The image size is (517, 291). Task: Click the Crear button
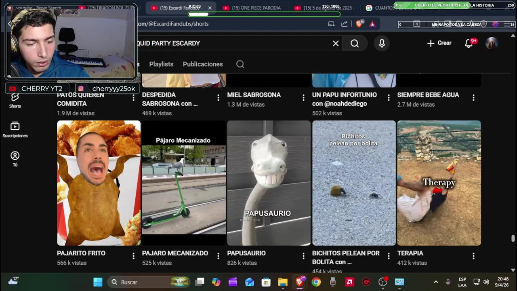click(x=439, y=43)
